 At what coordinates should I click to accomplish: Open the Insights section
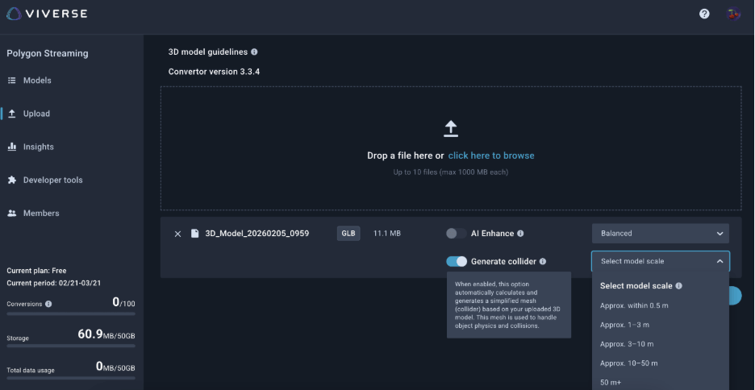click(38, 147)
